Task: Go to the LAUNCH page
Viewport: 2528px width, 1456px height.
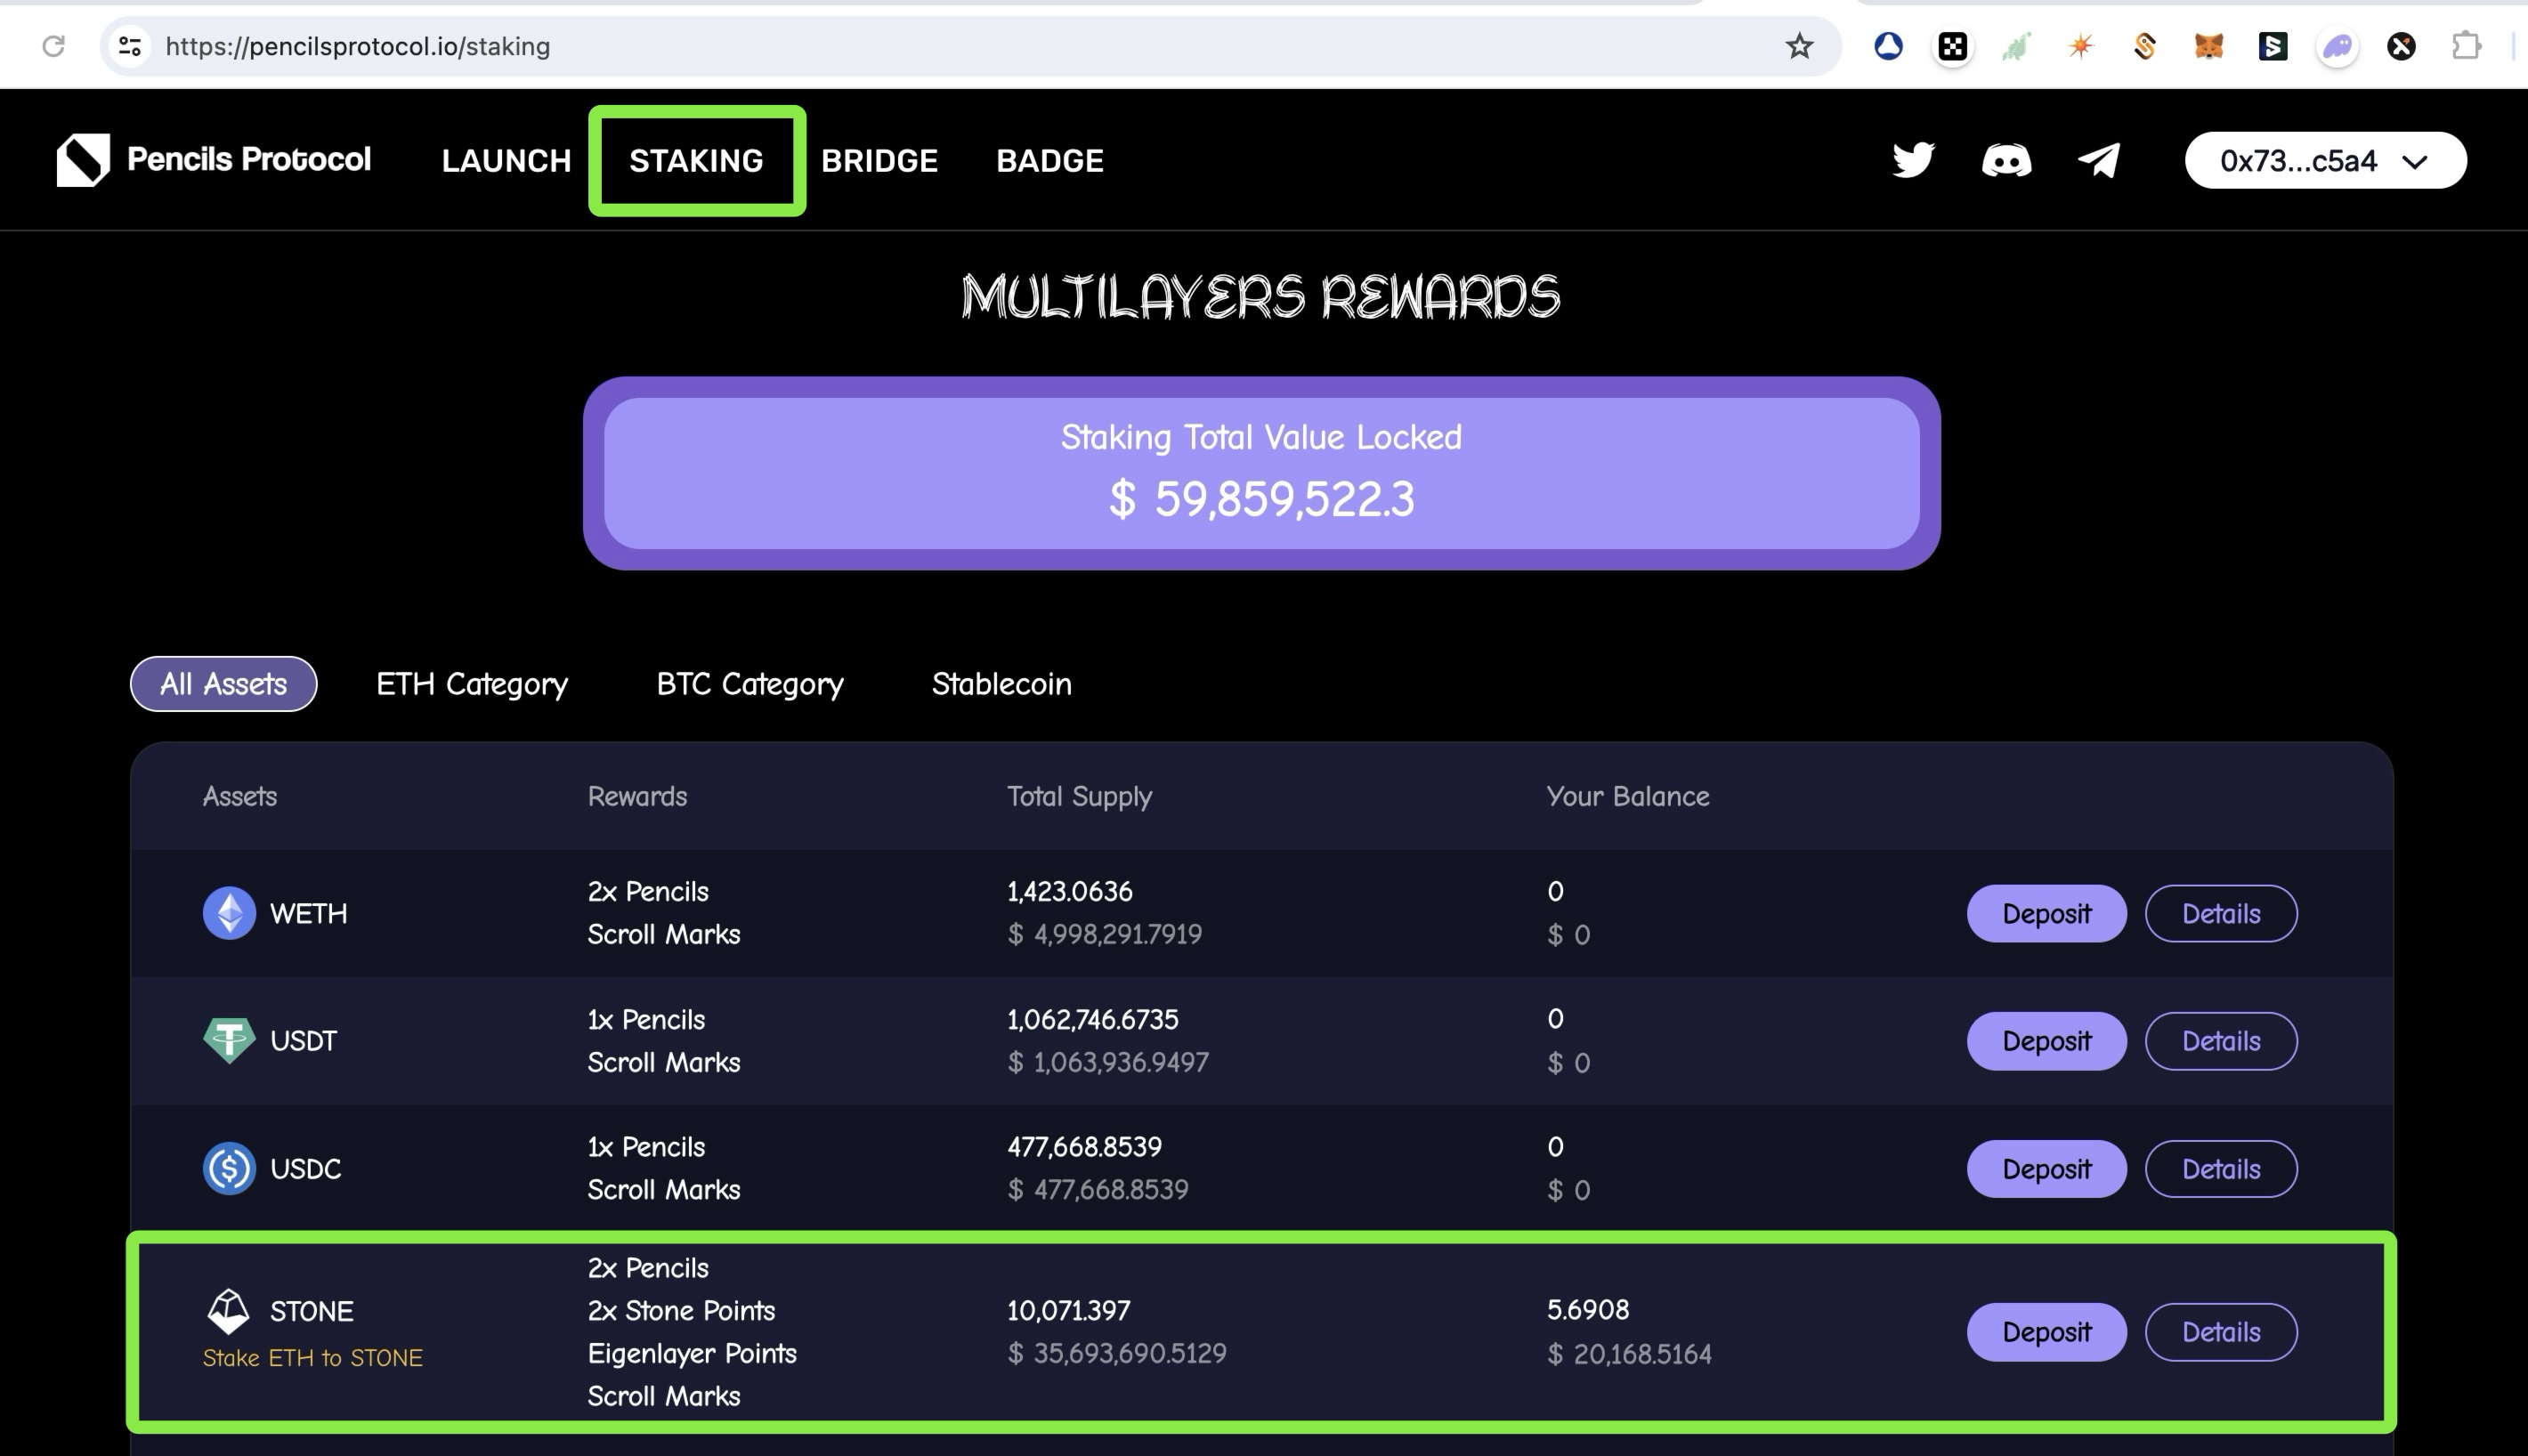Action: click(506, 160)
